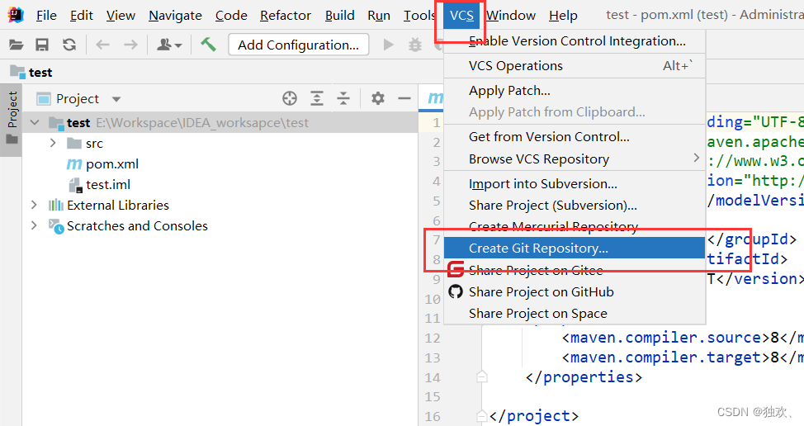804x426 pixels.
Task: Open the Run menu
Action: coord(379,16)
